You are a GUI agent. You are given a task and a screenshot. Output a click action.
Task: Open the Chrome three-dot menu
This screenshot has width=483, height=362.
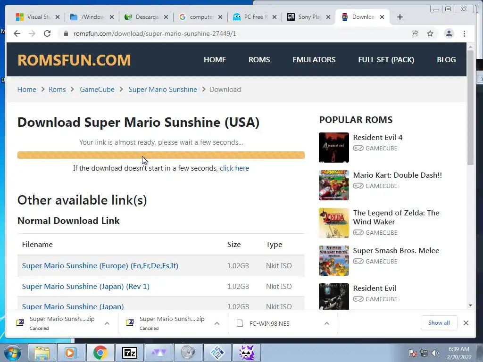pyautogui.click(x=464, y=33)
